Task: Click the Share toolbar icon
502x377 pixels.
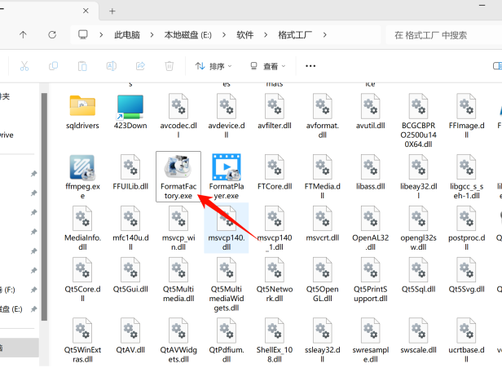Action: (x=140, y=66)
